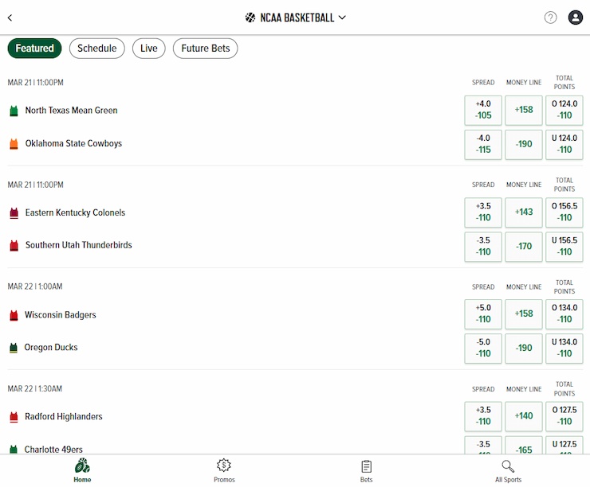590x487 pixels.
Task: Open North Texas Mean Green team name
Action: [71, 111]
